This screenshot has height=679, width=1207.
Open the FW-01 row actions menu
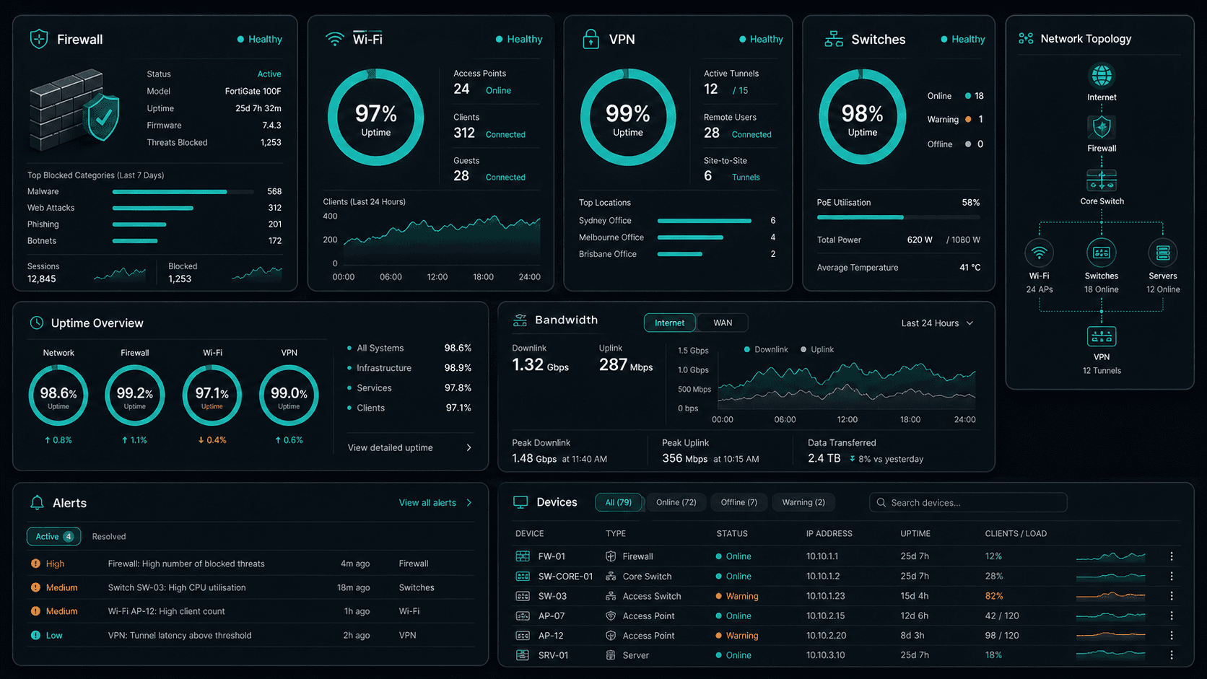1172,556
